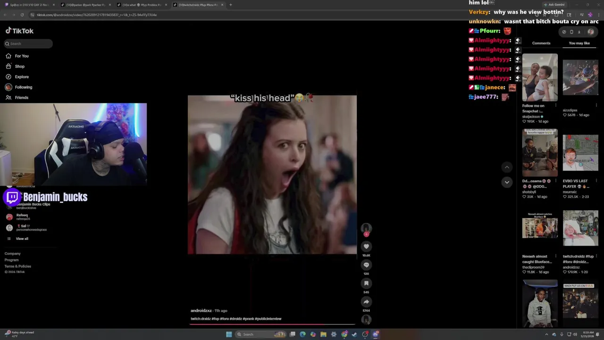Open Windows Start menu
This screenshot has width=604, height=340.
pos(229,334)
